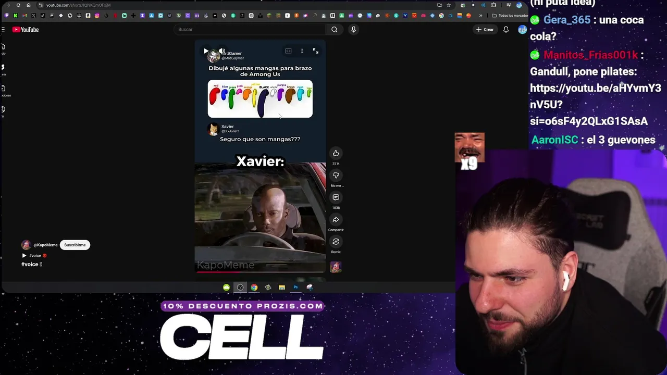
Task: Bookmark this page with the star
Action: coord(449,5)
